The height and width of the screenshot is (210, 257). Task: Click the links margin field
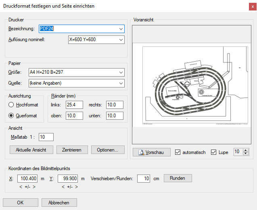tap(74, 105)
